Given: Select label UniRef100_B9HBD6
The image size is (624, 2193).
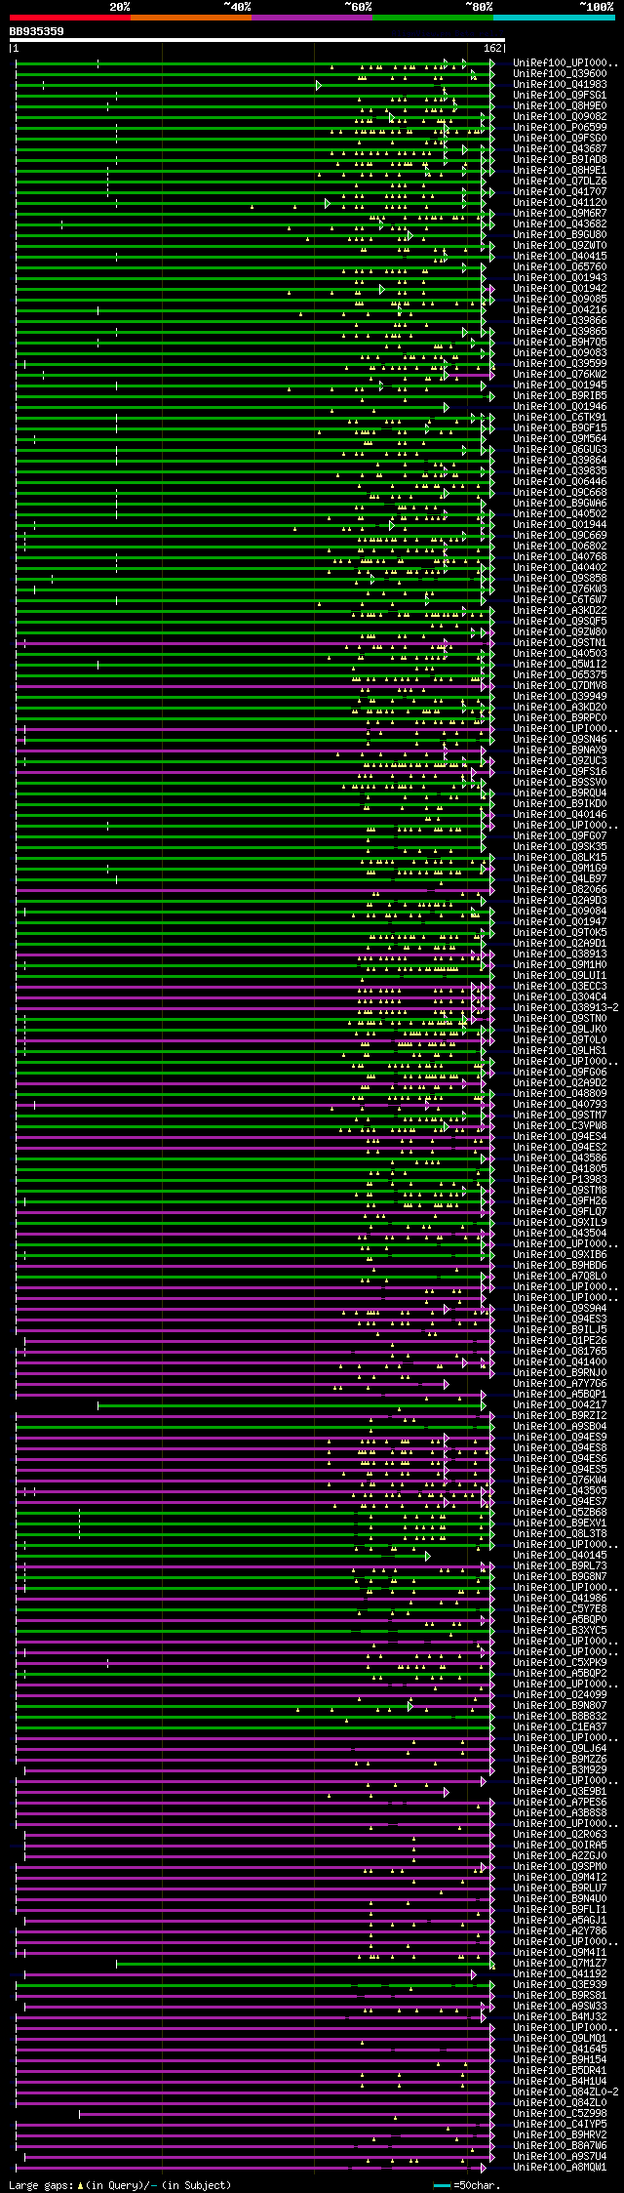Looking at the screenshot, I should [x=560, y=1266].
